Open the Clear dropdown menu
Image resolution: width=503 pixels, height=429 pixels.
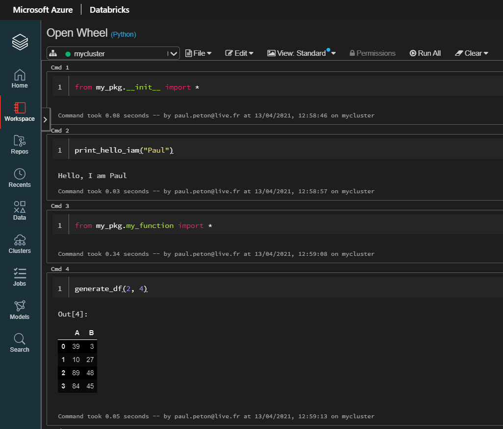(471, 53)
